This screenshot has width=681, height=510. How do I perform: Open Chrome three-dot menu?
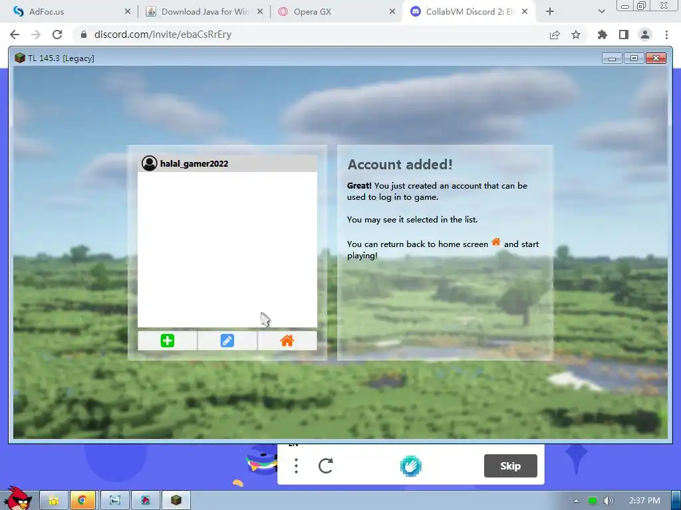(666, 35)
